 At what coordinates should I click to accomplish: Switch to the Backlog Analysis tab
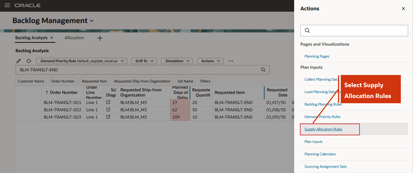point(31,38)
